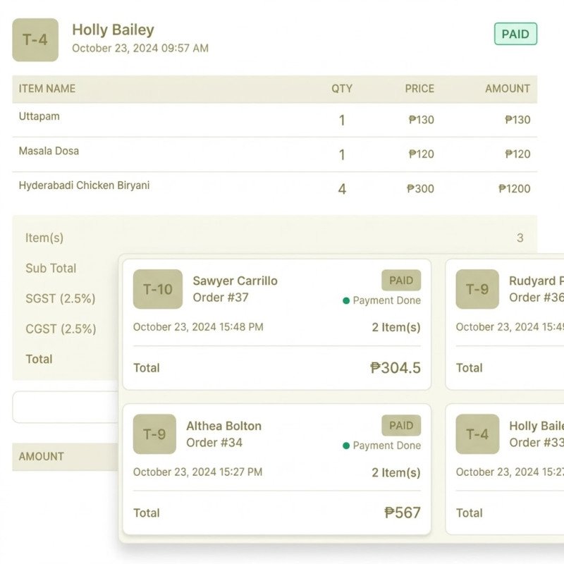This screenshot has height=564, width=564.
Task: Click the PAID badge on Sawyer Carrillo's card
Action: (401, 280)
